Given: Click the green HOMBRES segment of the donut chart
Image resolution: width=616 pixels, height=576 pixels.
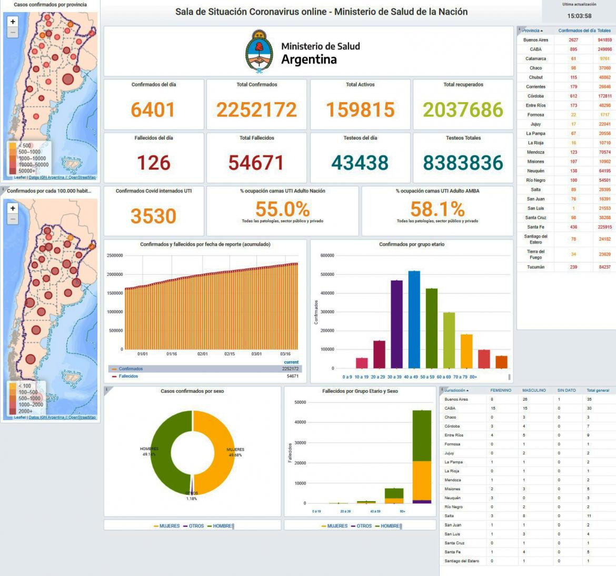Looking at the screenshot, I should (161, 452).
